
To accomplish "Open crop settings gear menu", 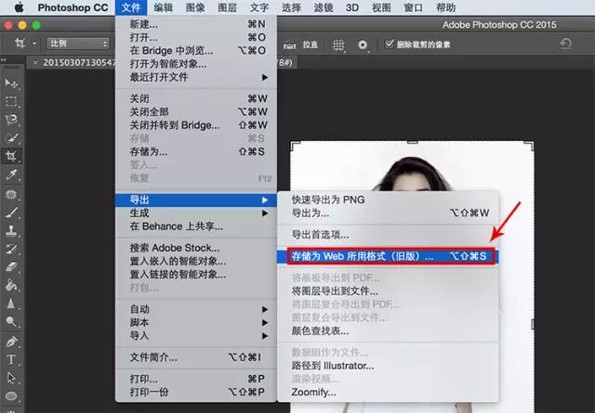I will click(x=363, y=45).
